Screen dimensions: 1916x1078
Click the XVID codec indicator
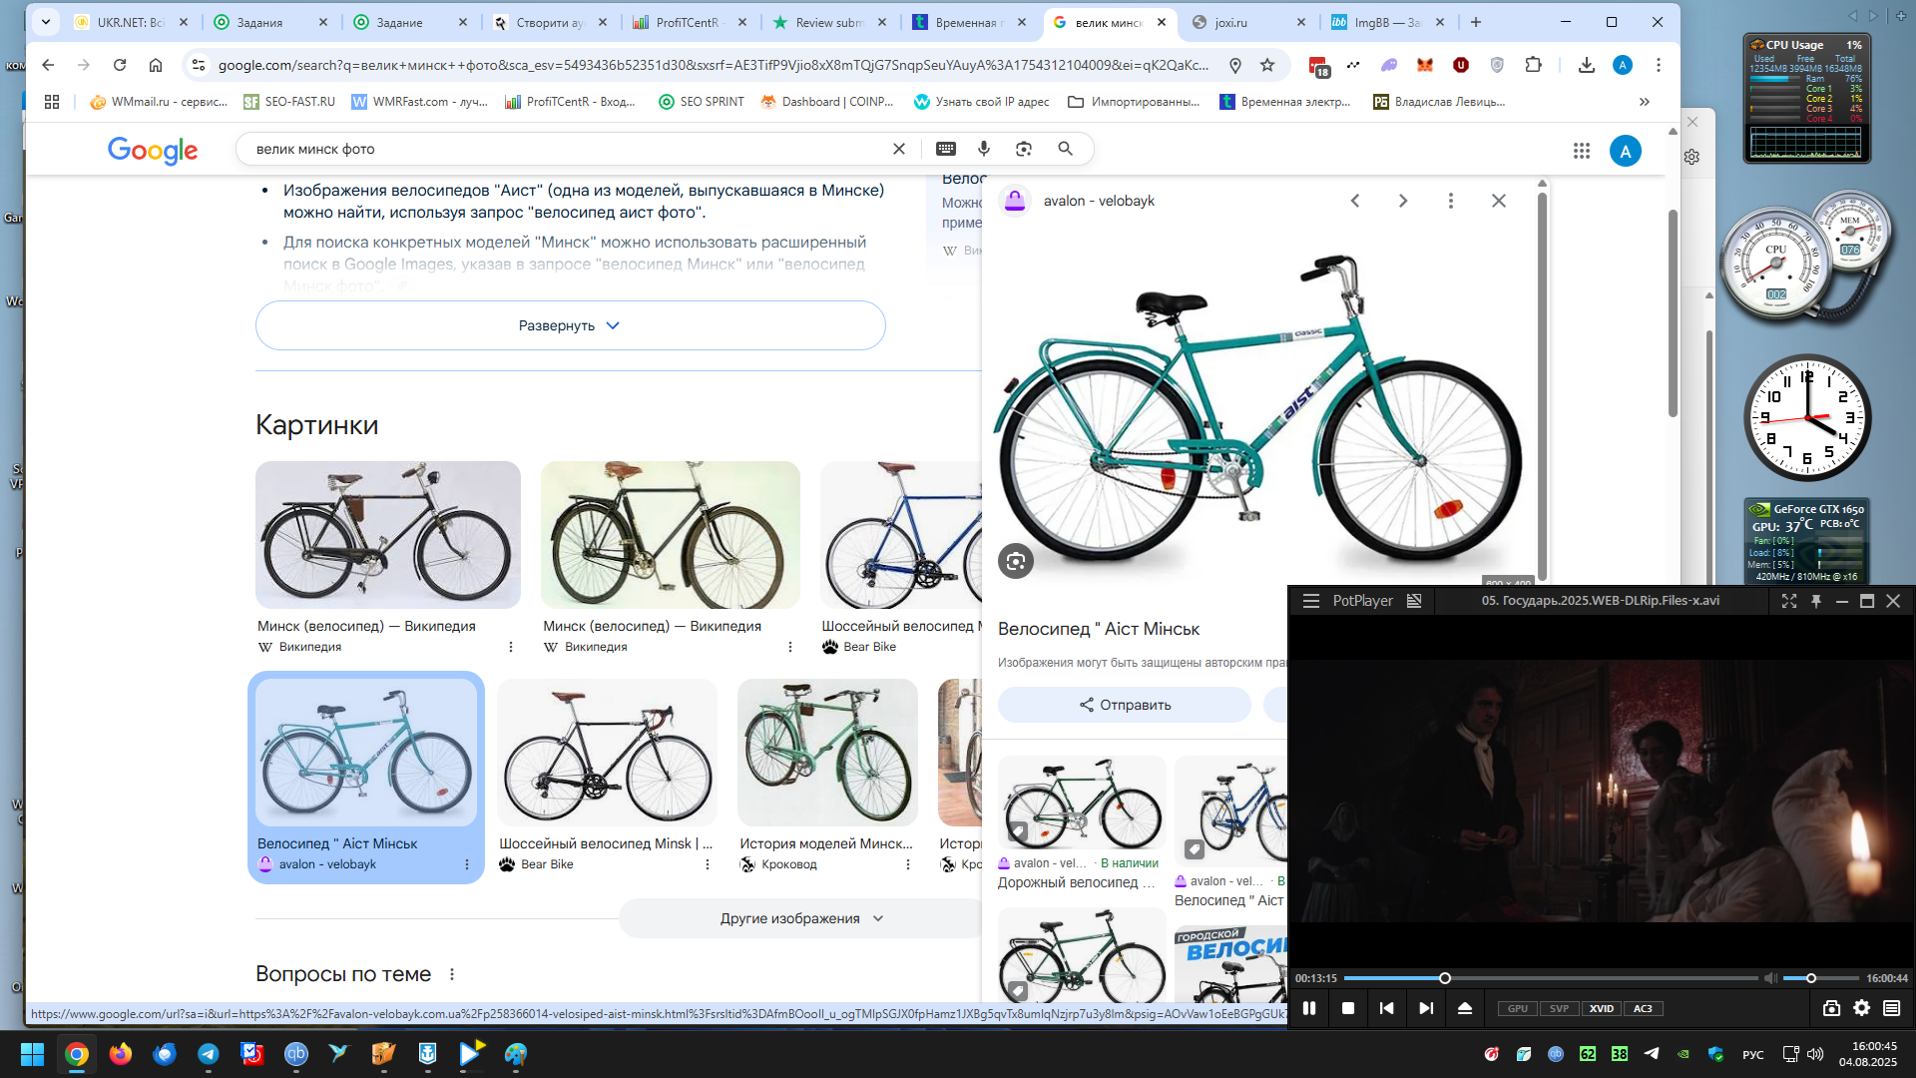1602,1008
